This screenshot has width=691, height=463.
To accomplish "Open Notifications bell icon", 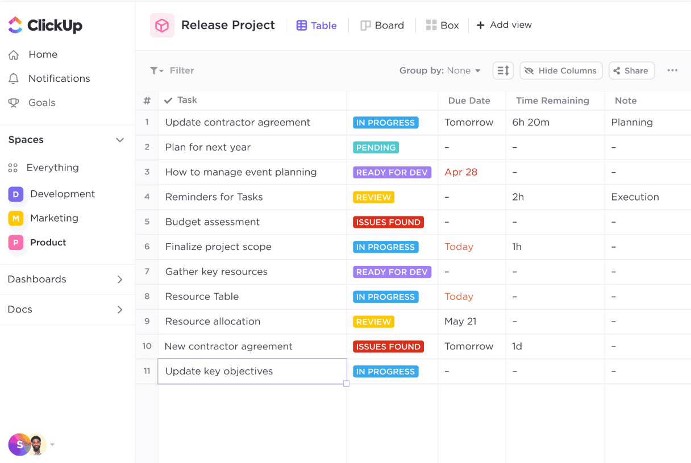I will (14, 78).
